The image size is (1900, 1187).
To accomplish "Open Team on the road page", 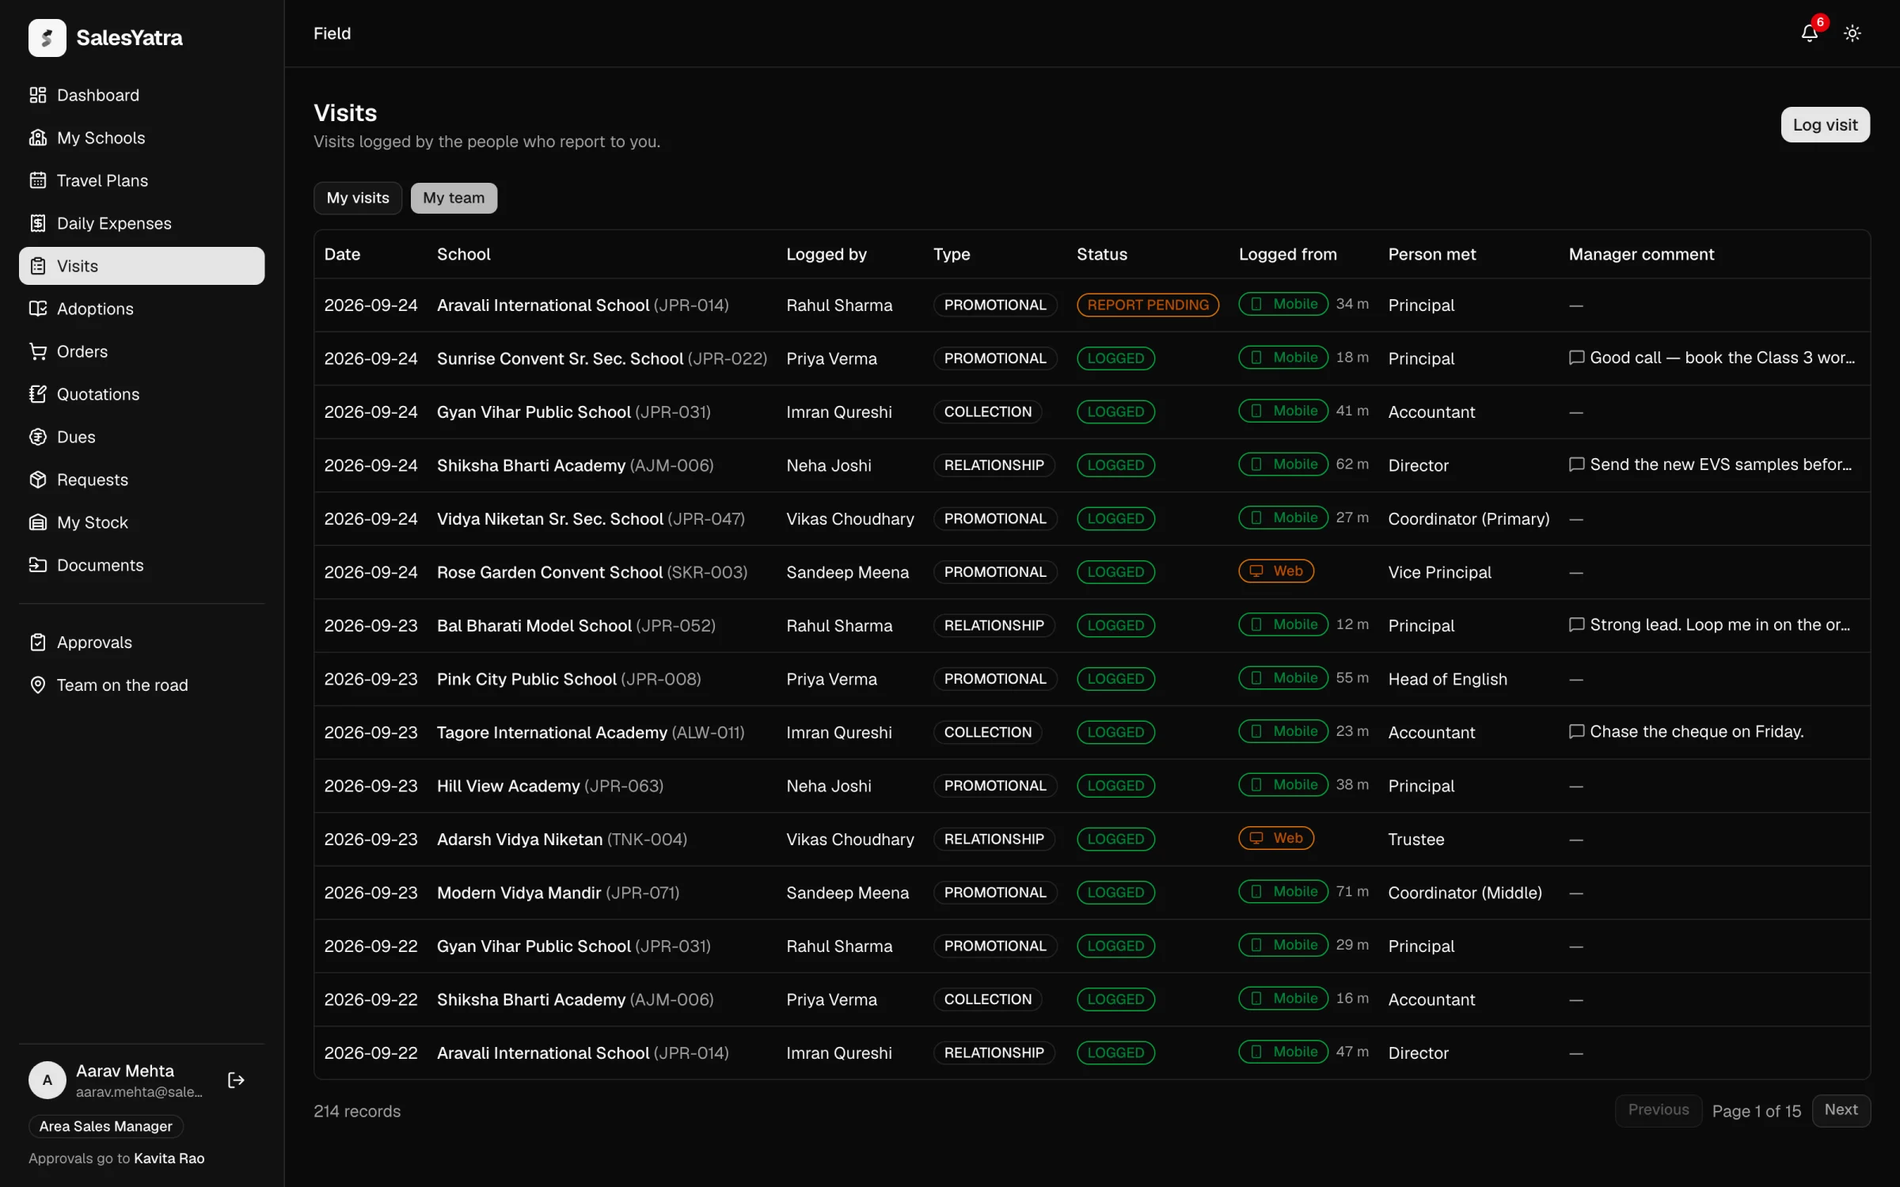I will click(142, 685).
